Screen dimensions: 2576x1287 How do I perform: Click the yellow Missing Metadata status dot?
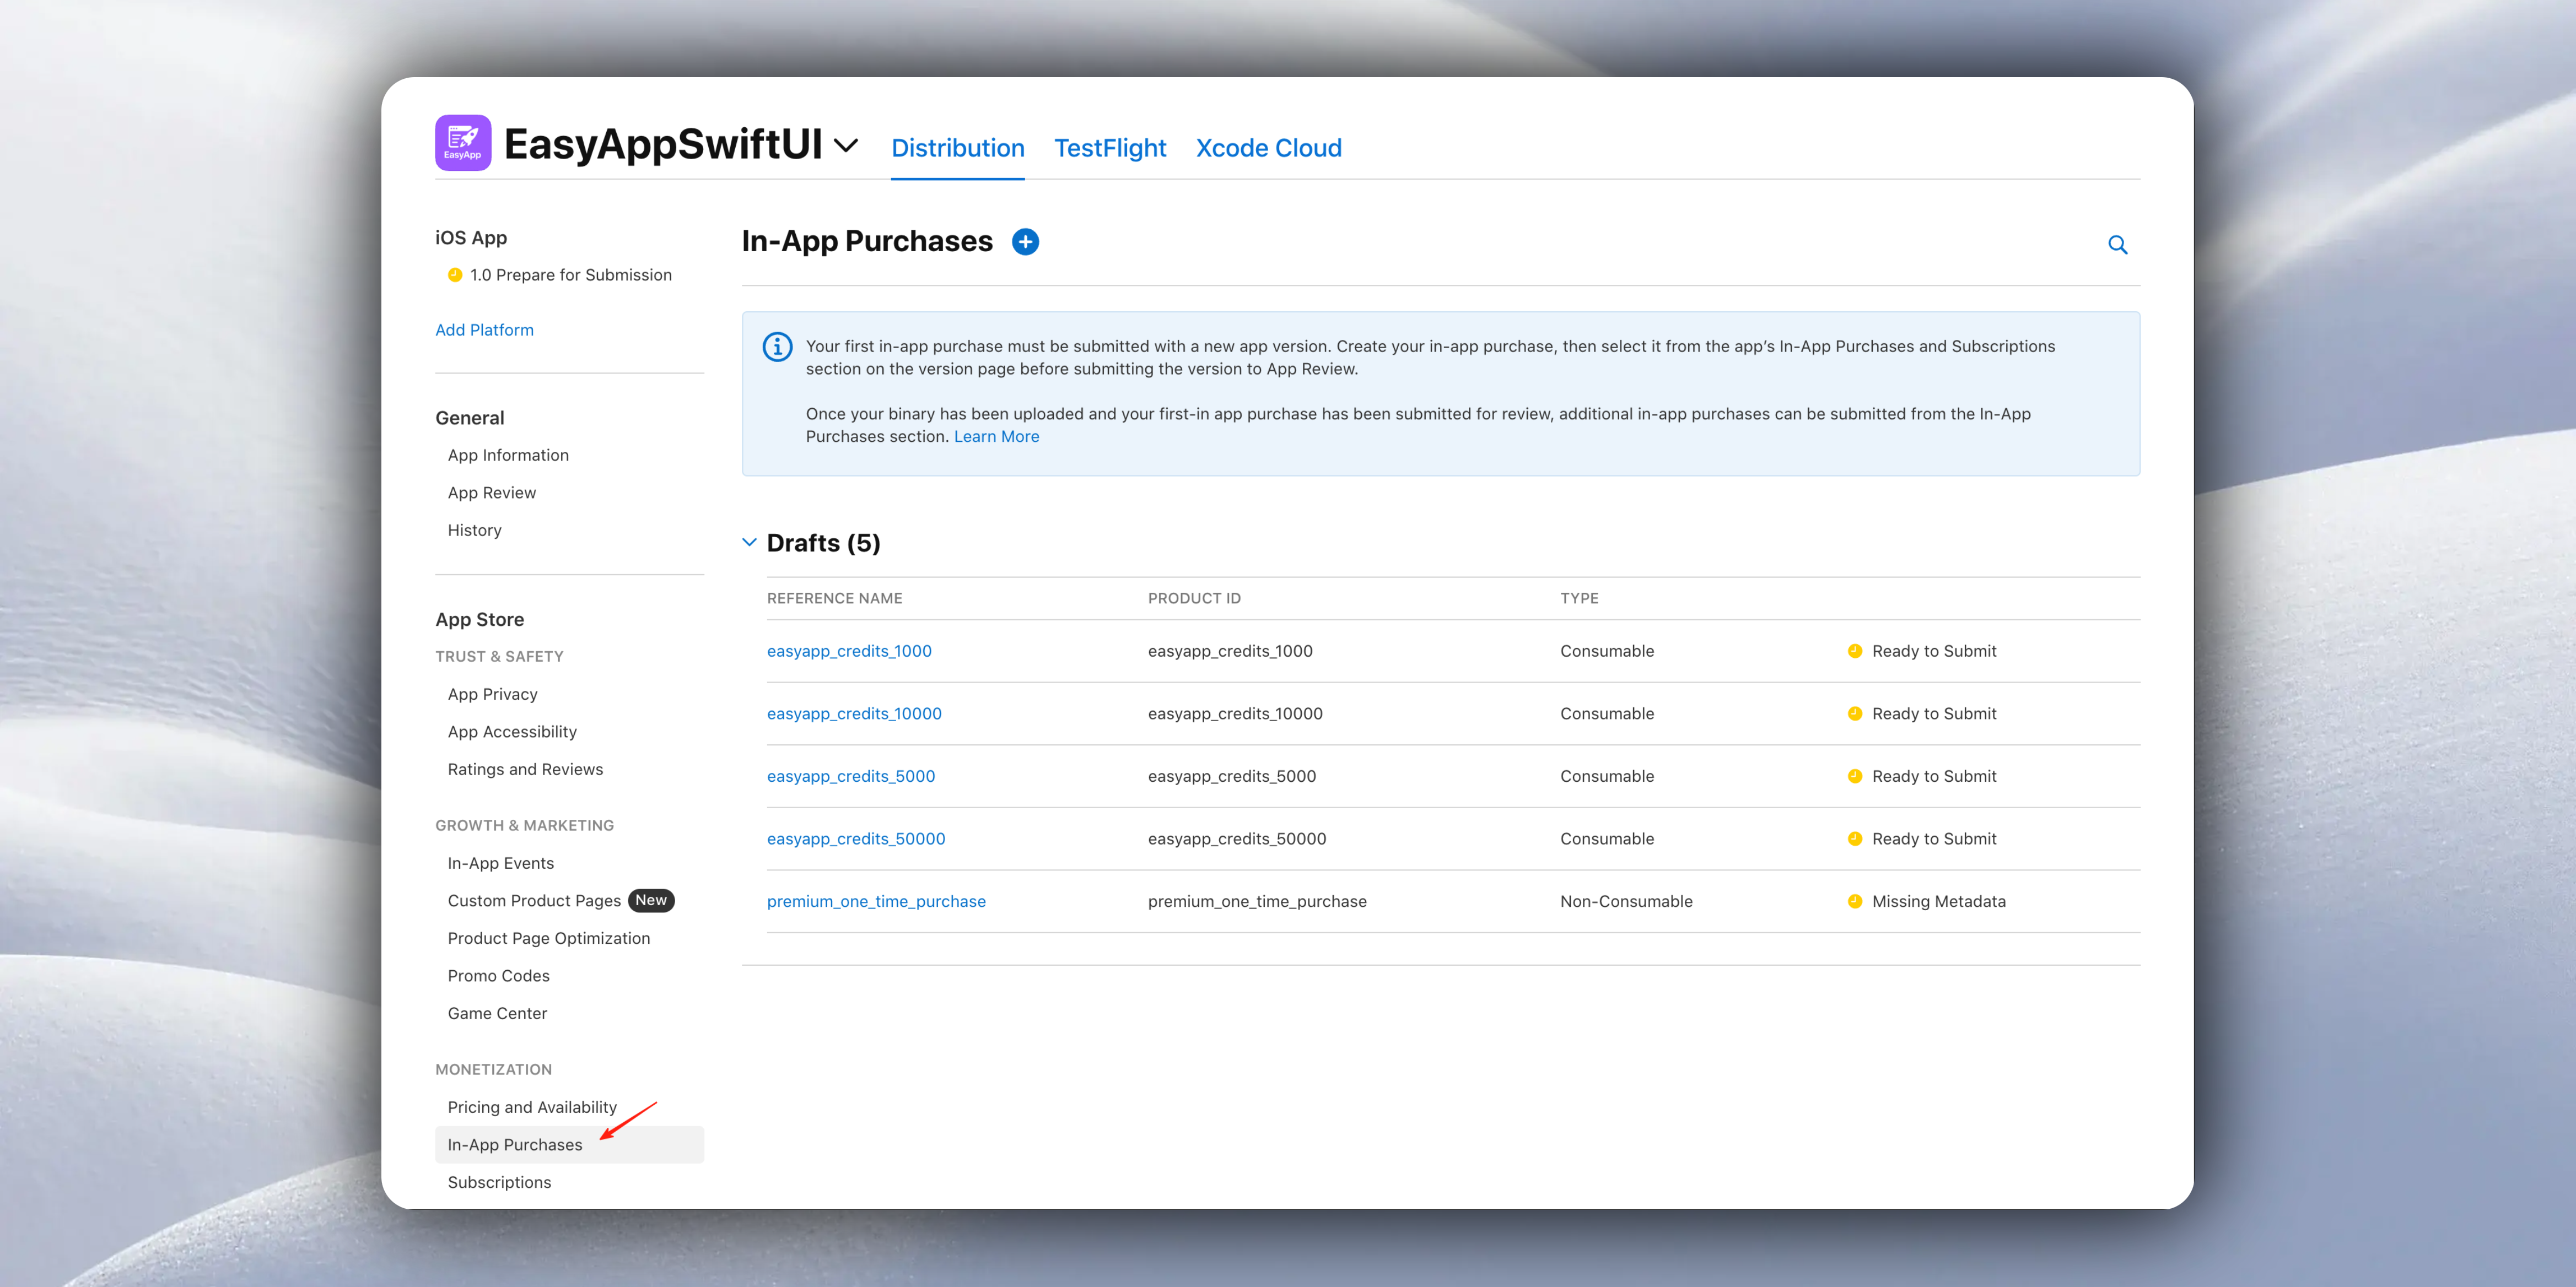tap(1855, 901)
